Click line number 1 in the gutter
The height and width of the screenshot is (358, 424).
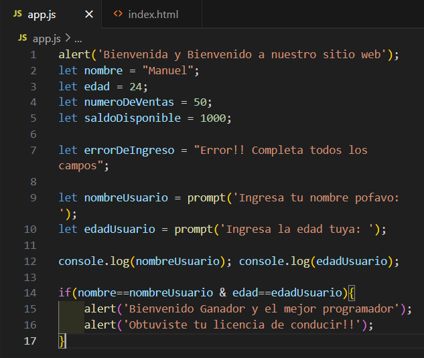tap(33, 55)
